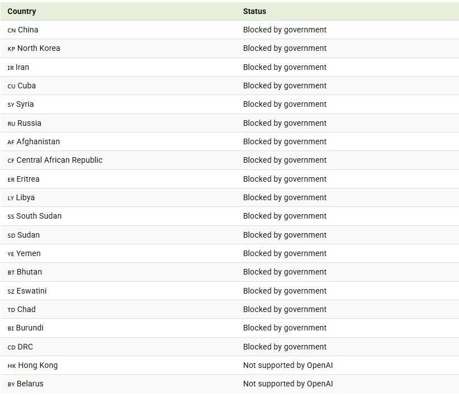Click the Cuba country name

tap(26, 86)
